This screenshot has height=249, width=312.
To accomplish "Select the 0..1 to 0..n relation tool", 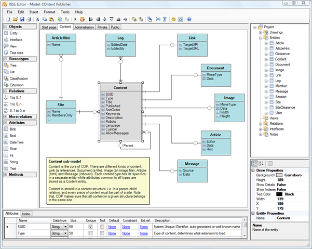I will tap(17, 111).
